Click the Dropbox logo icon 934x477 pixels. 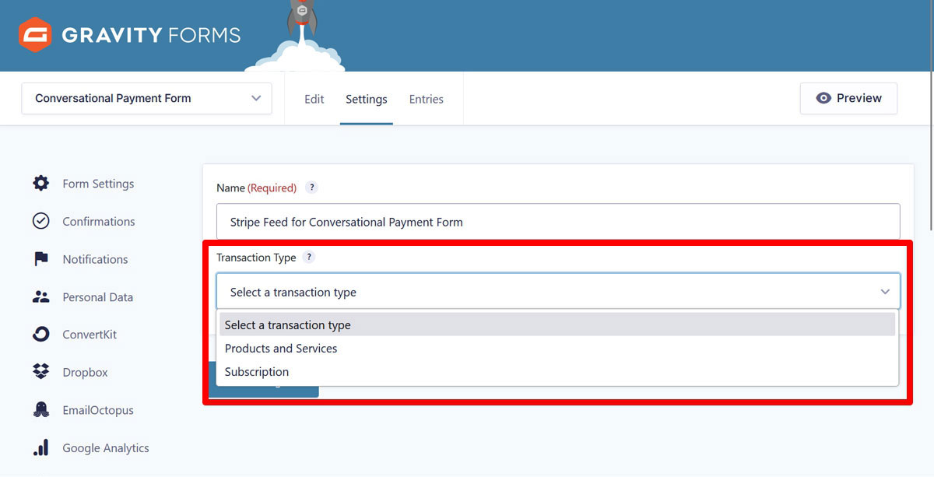click(40, 372)
